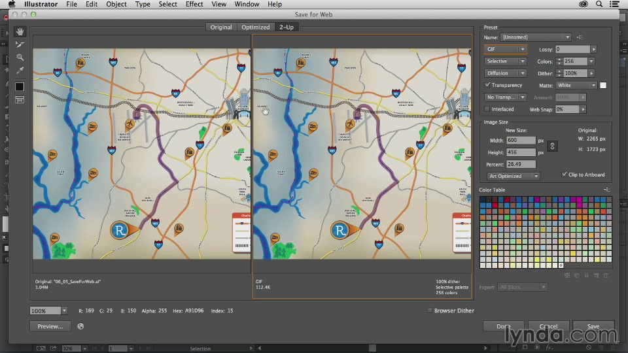Open the Colors count dropdown arrow
Image resolution: width=628 pixels, height=353 pixels.
[591, 61]
